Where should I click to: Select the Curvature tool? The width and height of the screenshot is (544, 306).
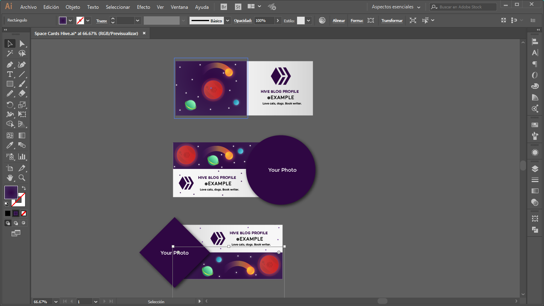click(x=22, y=65)
